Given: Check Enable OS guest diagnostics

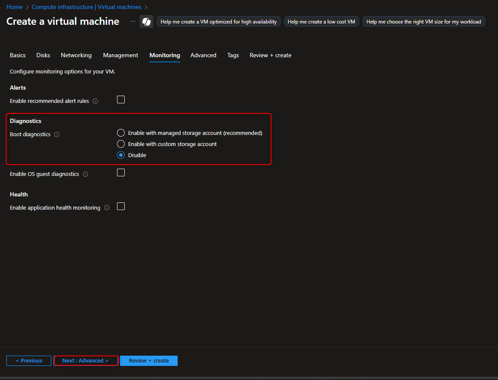Looking at the screenshot, I should 121,172.
